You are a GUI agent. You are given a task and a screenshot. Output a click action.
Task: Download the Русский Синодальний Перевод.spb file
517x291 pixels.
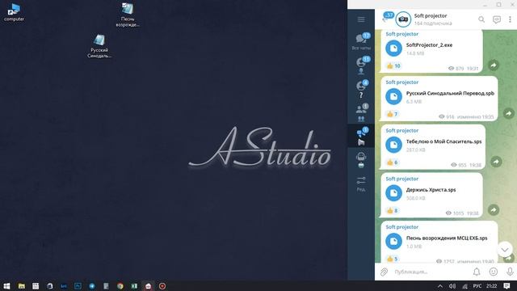(393, 97)
